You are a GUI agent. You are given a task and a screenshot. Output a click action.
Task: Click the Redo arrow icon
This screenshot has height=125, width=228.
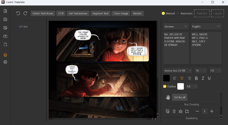(25, 13)
